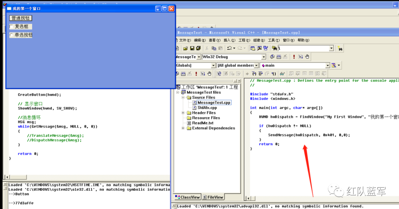Toggle the Workspace pane icon
This screenshot has width=399, height=209.
coord(252,48)
